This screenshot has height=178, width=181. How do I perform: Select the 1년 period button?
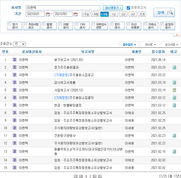tap(114, 14)
